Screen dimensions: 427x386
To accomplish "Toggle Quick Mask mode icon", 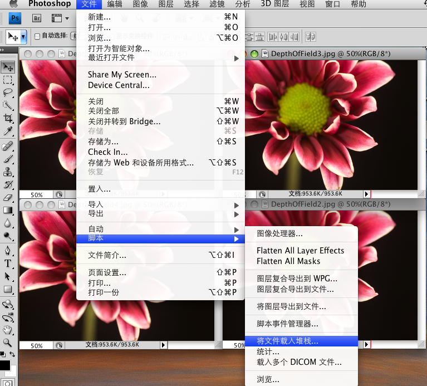I will tap(7, 383).
